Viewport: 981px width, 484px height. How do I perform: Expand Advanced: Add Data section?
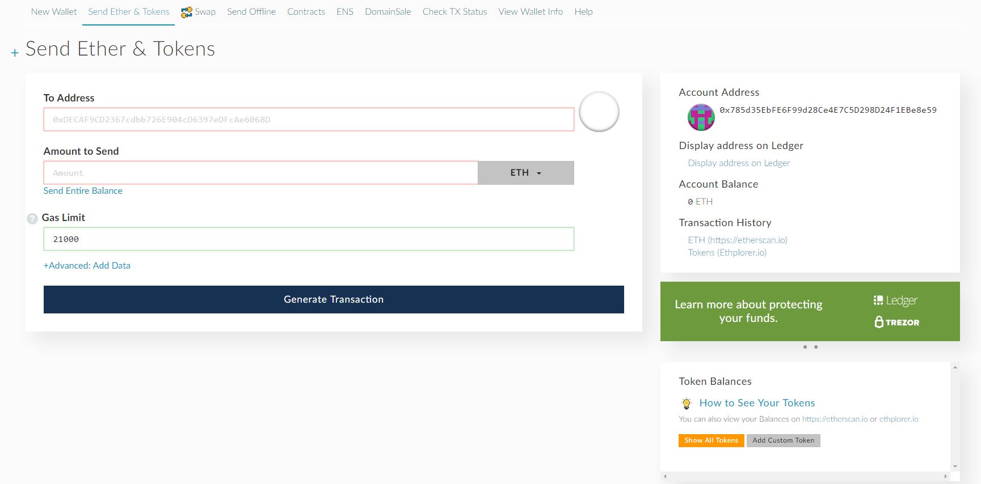(87, 265)
